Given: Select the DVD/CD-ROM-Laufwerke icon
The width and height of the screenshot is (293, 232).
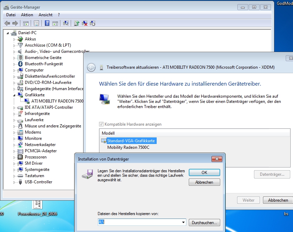Looking at the screenshot, I should (x=20, y=83).
